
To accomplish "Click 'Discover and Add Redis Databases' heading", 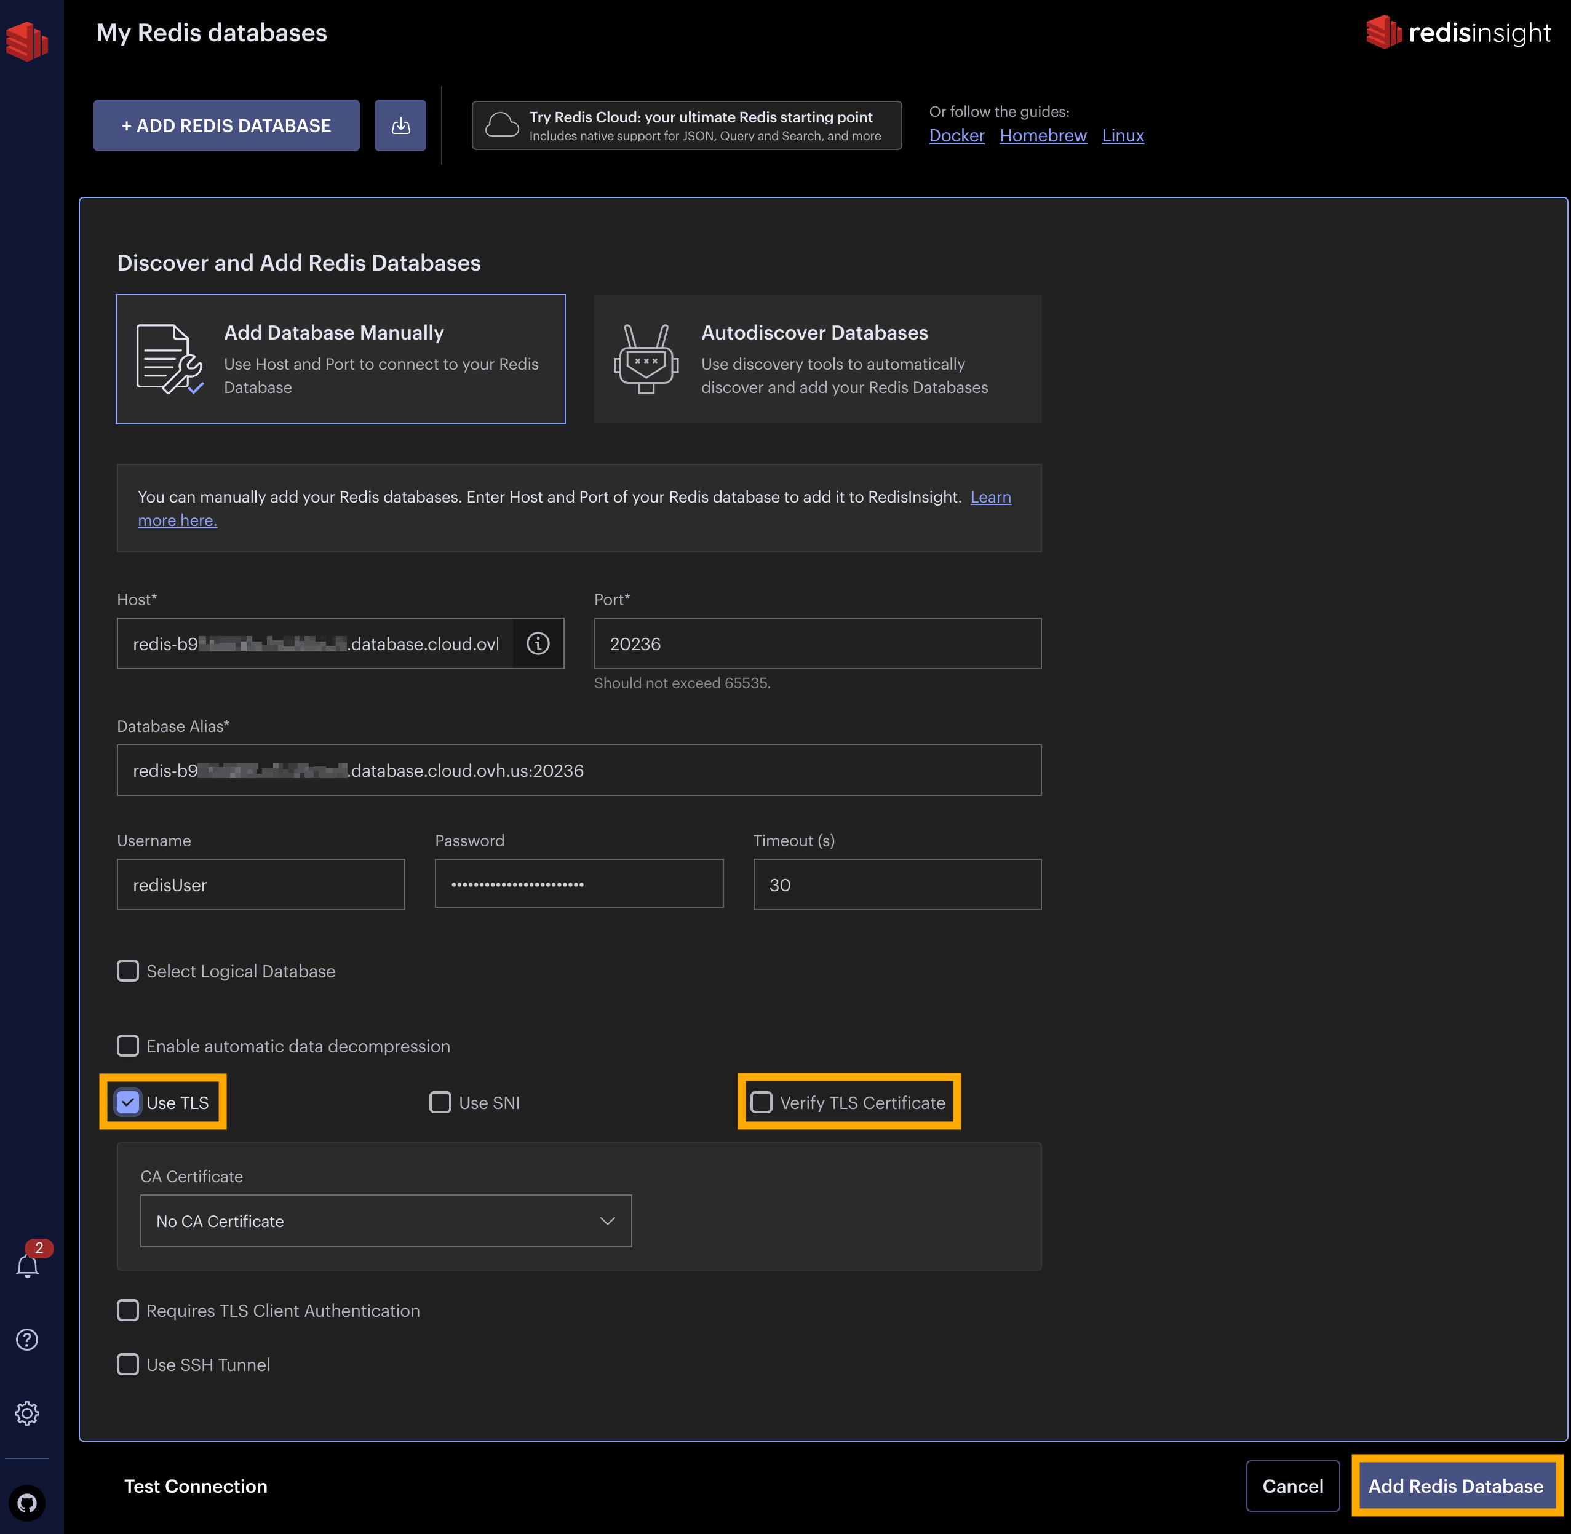I will point(299,263).
